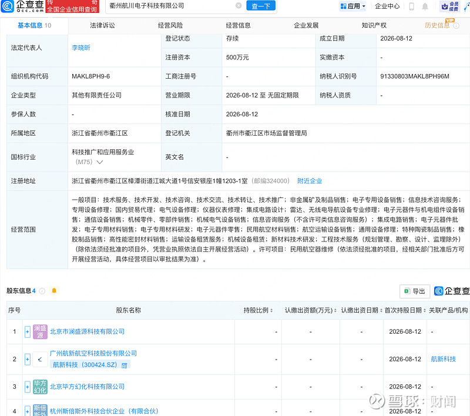This screenshot has height=416, width=470.
Task: Open 北京市澜盛源科技有限公司 link
Action: point(87,331)
